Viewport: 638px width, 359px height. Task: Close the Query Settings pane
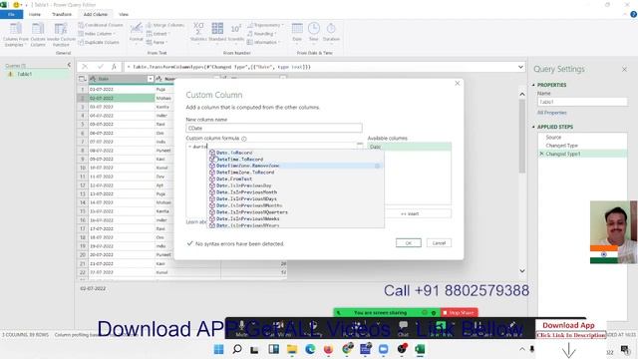[x=624, y=70]
